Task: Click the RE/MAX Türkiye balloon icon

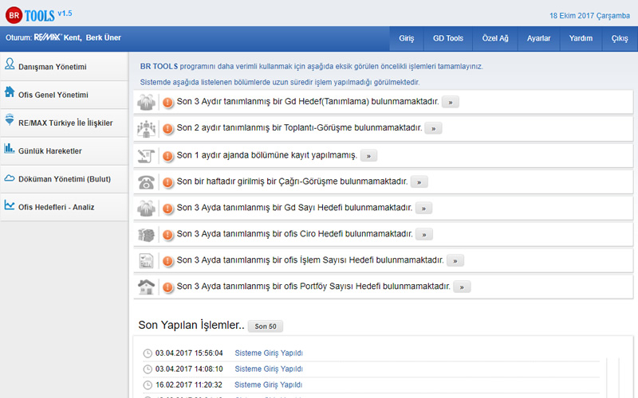Action: pos(10,120)
